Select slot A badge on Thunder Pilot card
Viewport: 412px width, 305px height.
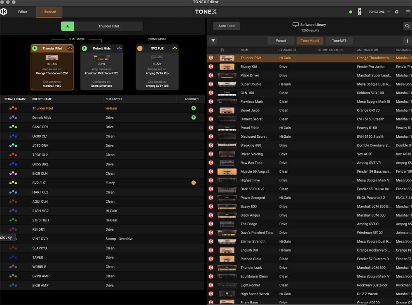[35, 49]
